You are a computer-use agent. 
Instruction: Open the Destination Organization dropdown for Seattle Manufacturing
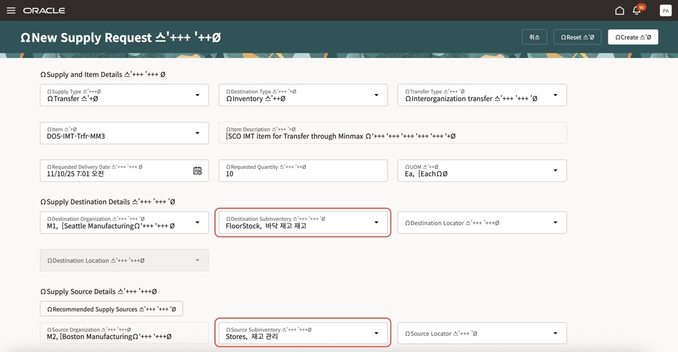198,222
